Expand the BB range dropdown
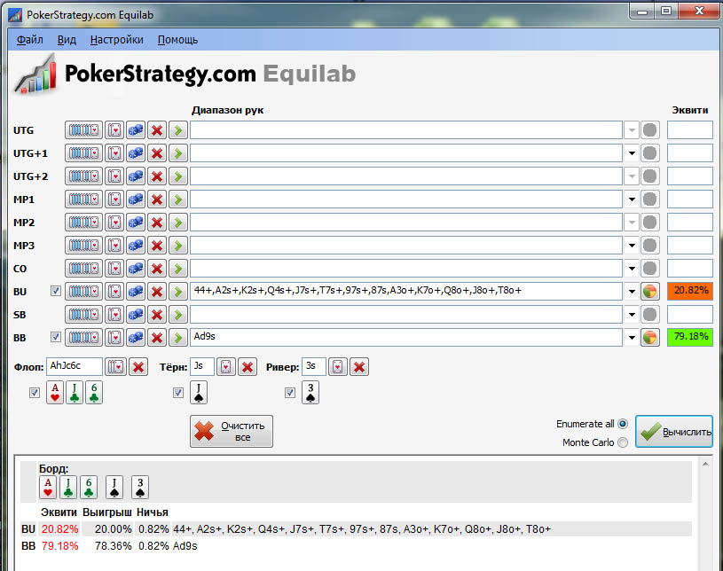Image resolution: width=723 pixels, height=571 pixels. pos(632,338)
